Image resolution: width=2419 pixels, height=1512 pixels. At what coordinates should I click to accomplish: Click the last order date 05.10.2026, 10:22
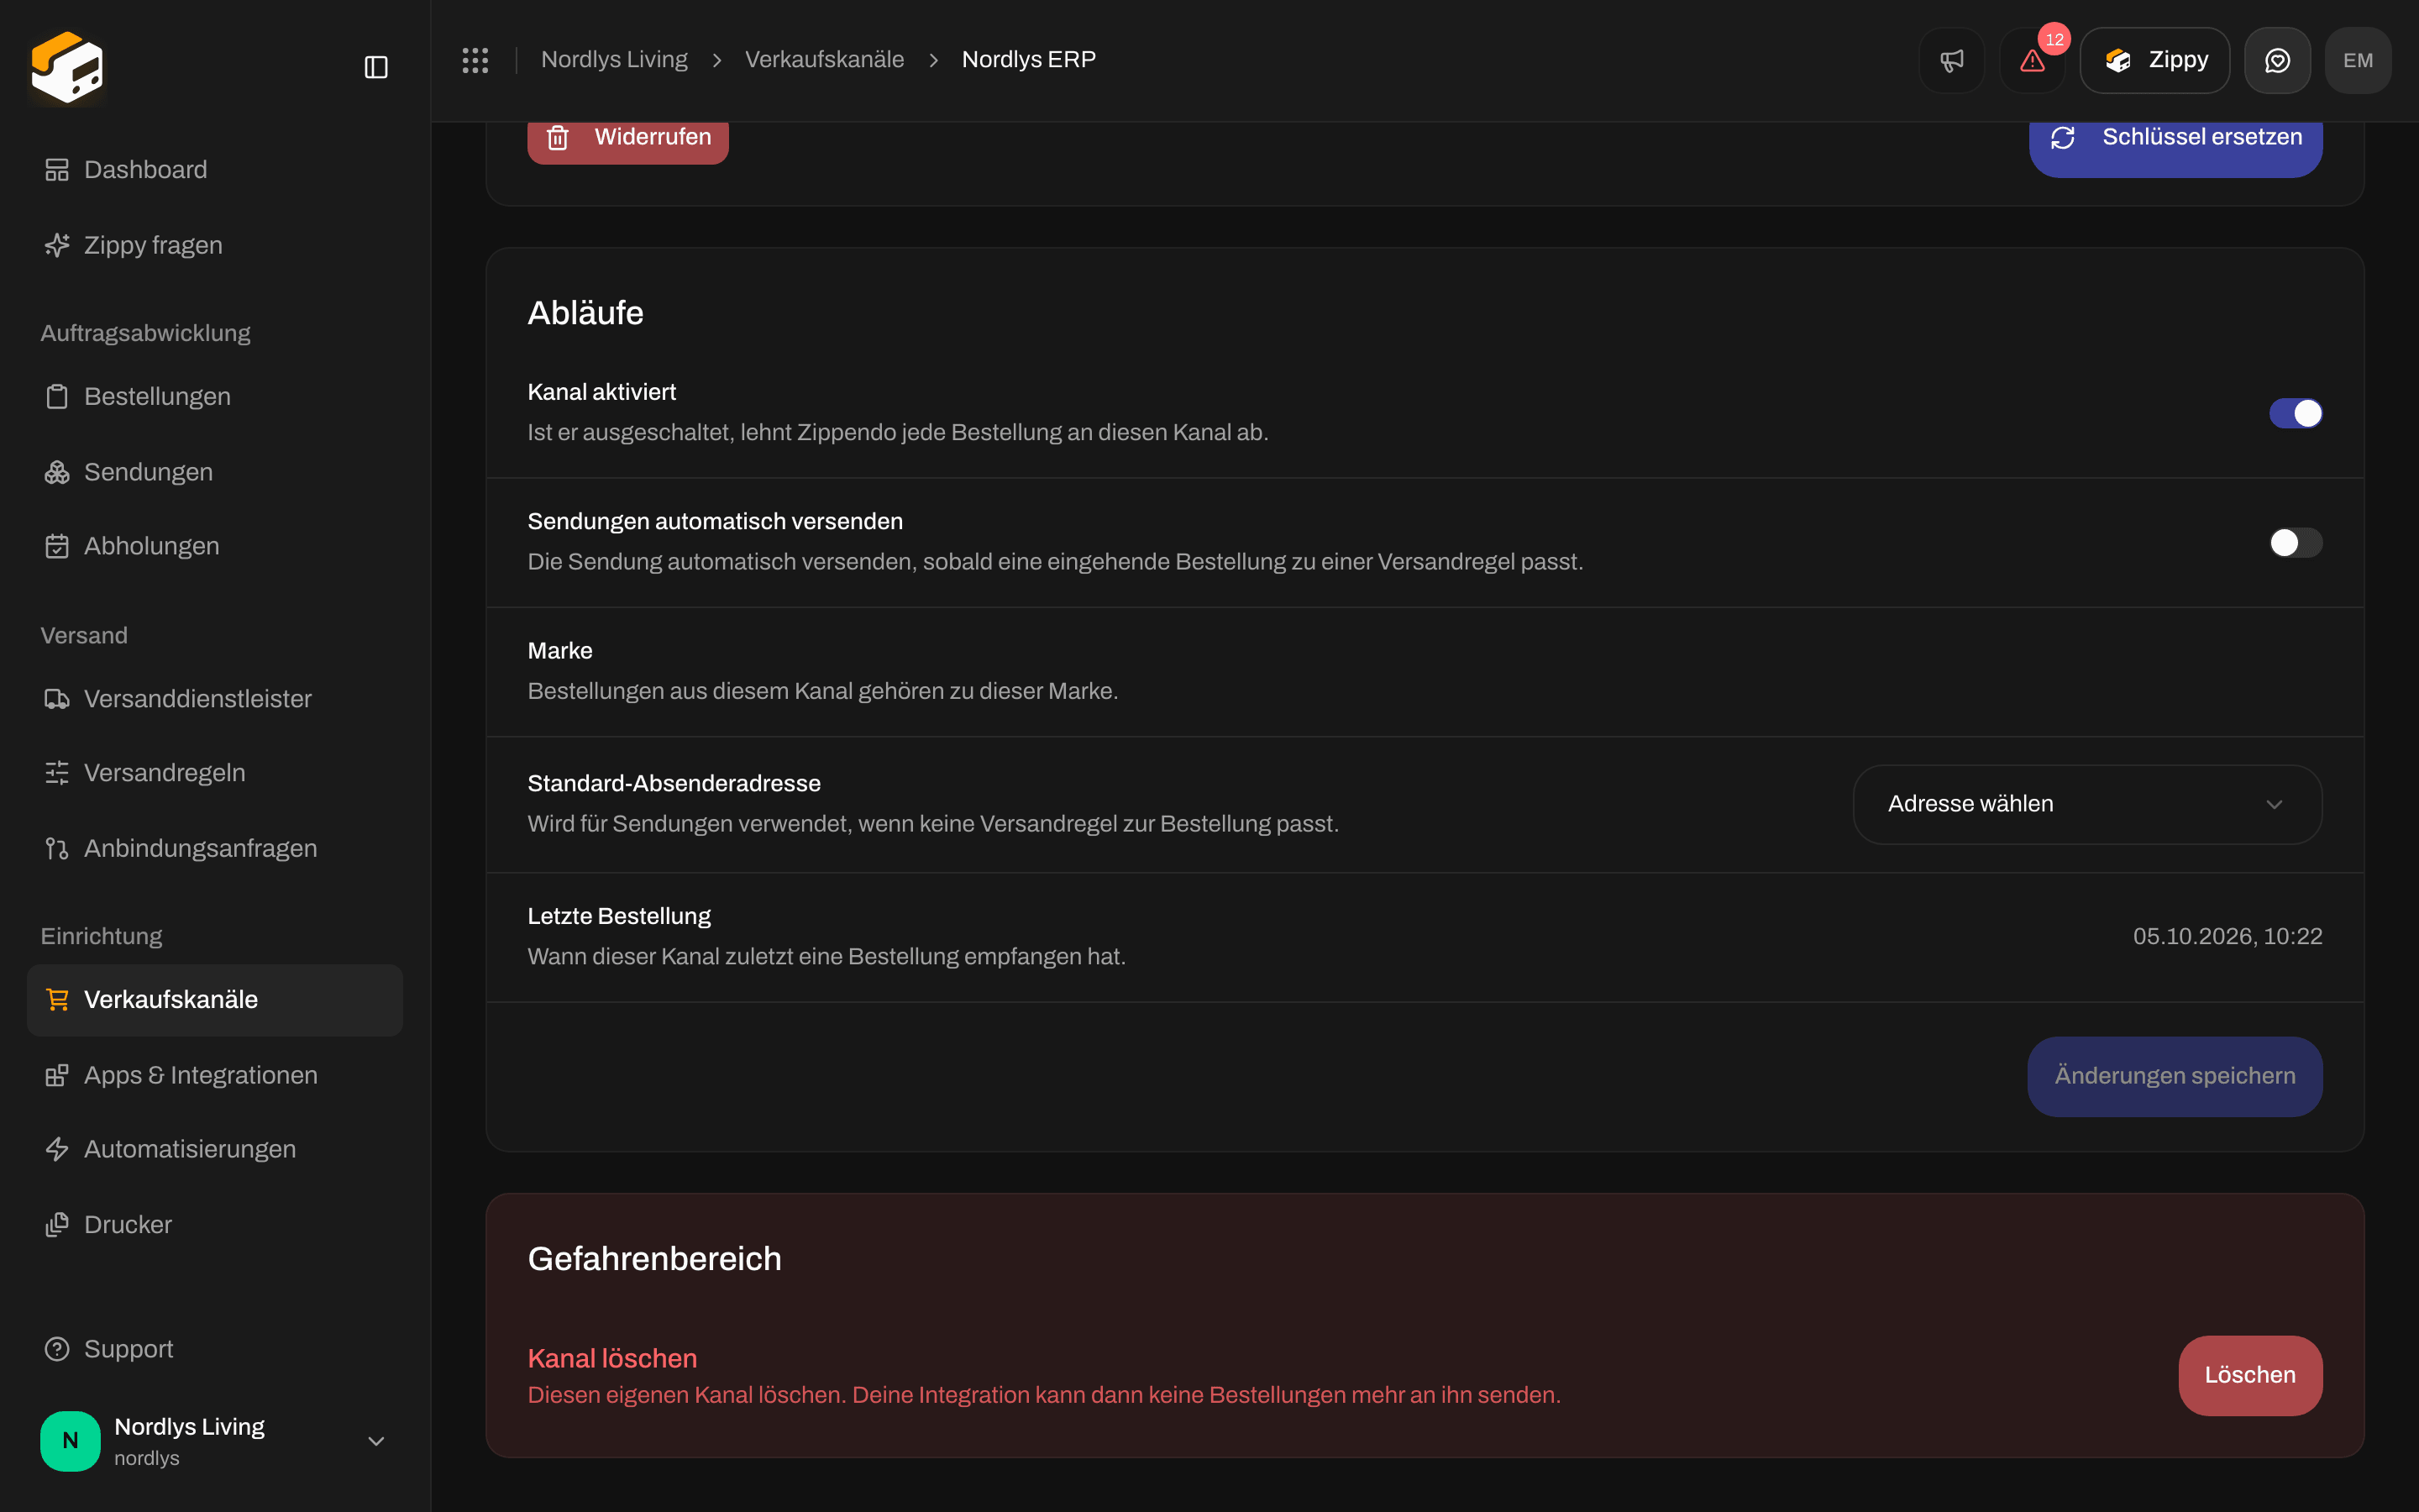(2227, 936)
